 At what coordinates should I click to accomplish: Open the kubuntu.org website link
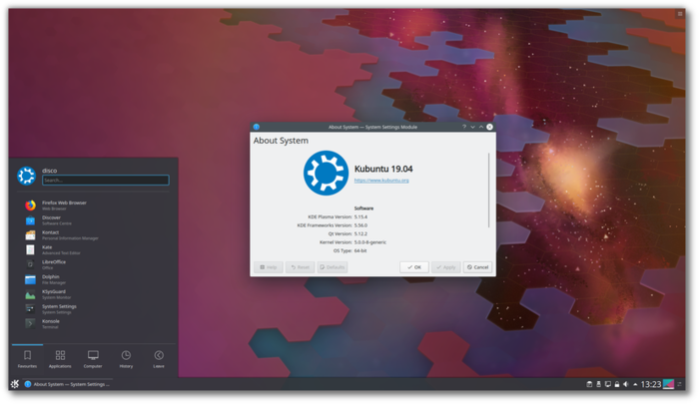click(381, 181)
